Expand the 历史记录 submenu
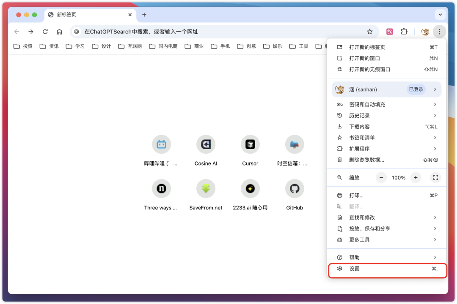457x304 pixels. (x=387, y=116)
